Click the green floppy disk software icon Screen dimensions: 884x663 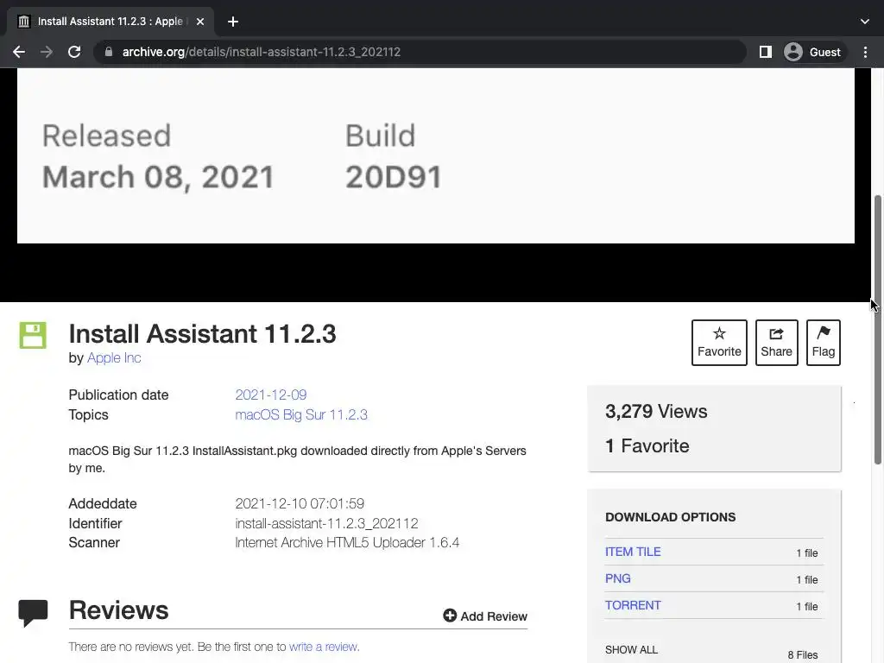pyautogui.click(x=33, y=335)
